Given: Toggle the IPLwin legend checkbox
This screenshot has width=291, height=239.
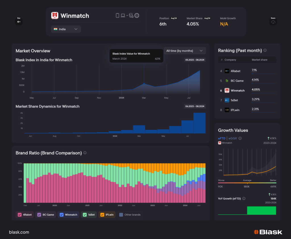Looking at the screenshot, I should [x=102, y=215].
